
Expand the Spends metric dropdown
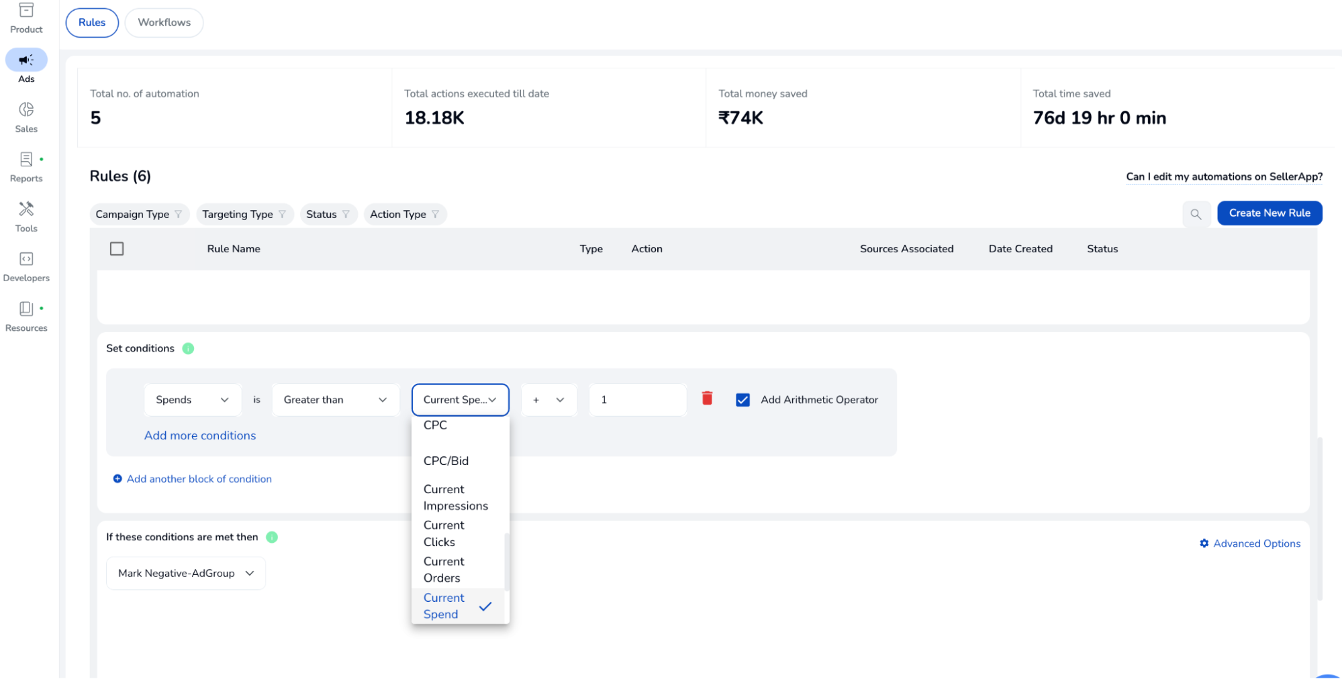click(193, 400)
